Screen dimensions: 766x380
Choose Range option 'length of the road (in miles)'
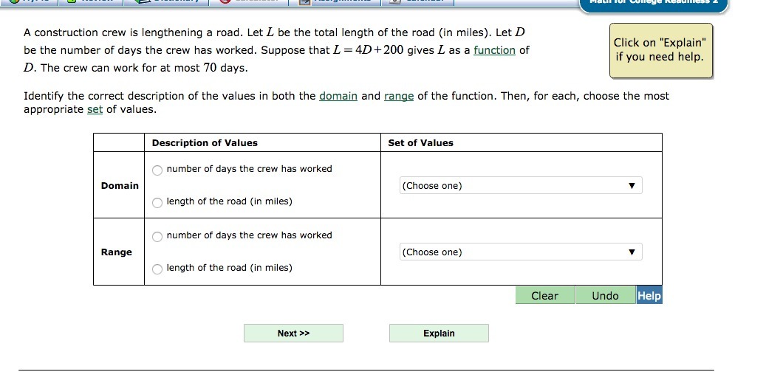(x=157, y=269)
